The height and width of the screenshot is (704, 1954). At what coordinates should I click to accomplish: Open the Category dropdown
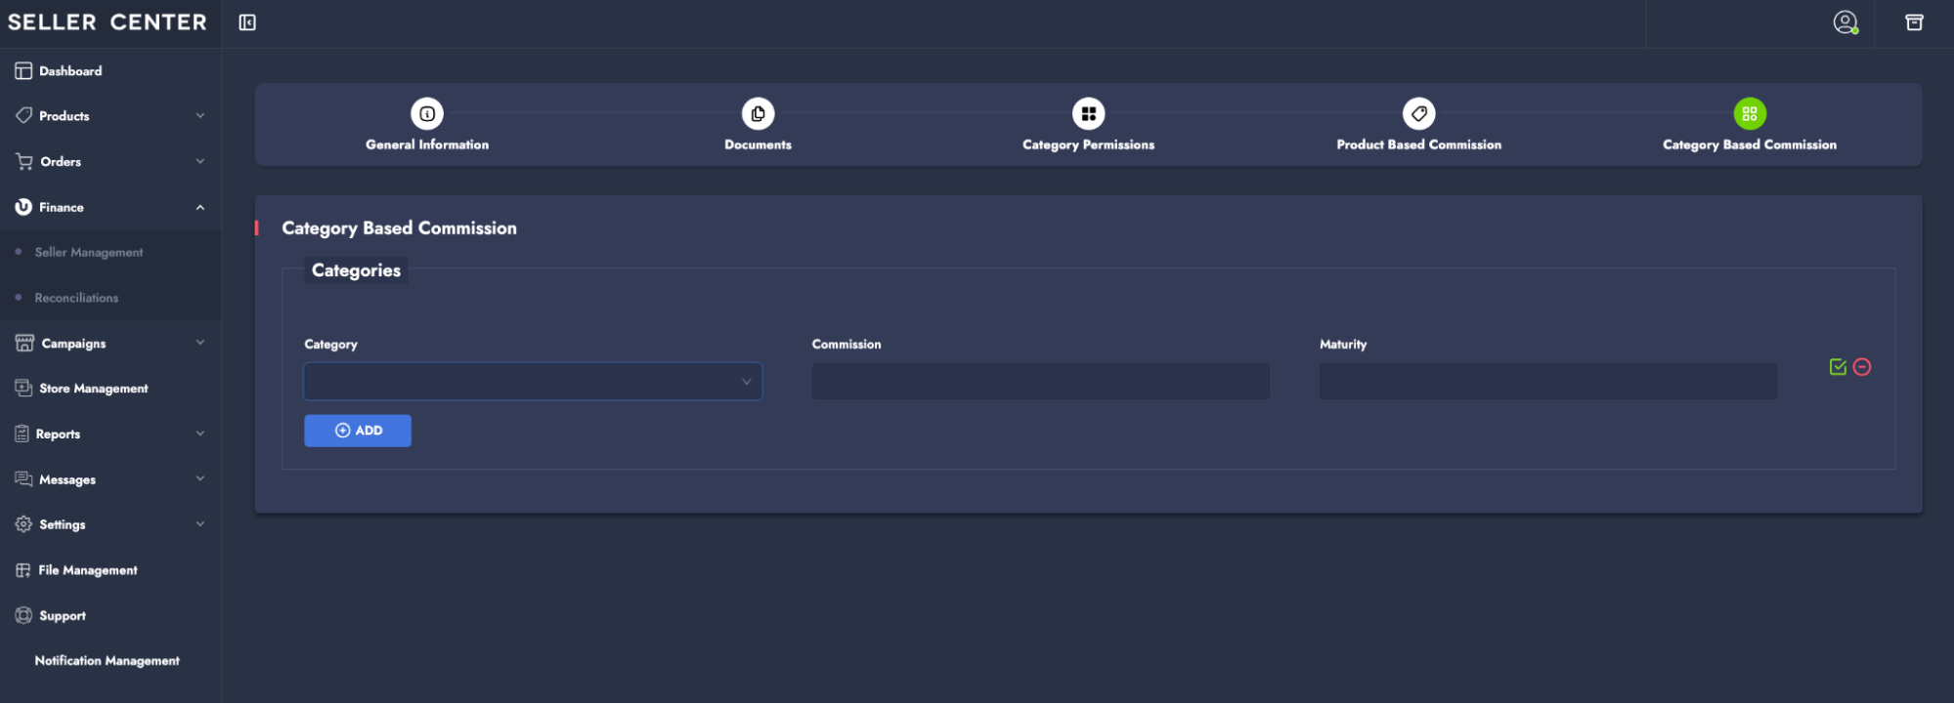[x=533, y=382]
